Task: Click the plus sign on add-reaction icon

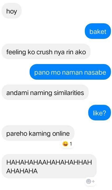Action: 93,181
